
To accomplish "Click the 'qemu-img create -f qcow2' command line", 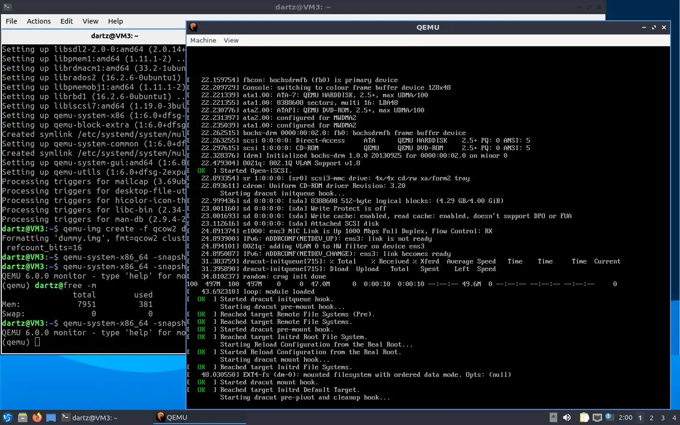I will pyautogui.click(x=93, y=229).
